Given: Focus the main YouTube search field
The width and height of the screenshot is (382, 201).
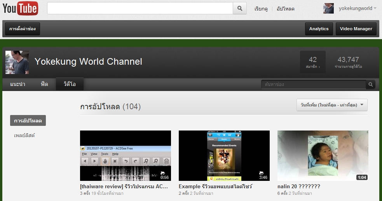Looking at the screenshot, I should point(140,8).
